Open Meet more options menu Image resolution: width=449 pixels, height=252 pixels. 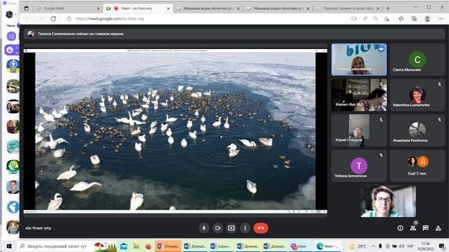[245, 228]
